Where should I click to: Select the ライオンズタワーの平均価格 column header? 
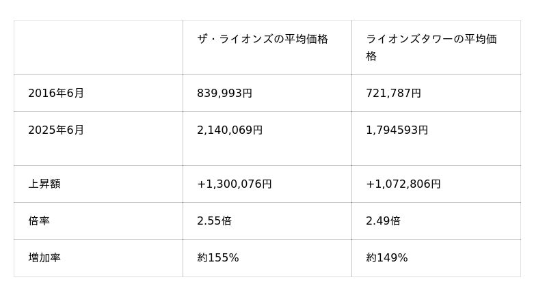pyautogui.click(x=431, y=47)
